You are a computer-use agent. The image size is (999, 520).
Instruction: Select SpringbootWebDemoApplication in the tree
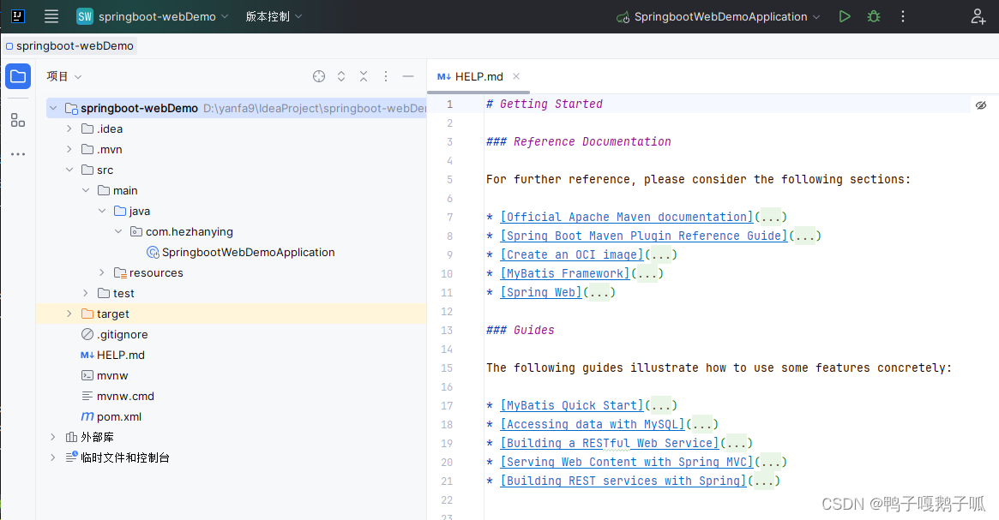click(248, 252)
